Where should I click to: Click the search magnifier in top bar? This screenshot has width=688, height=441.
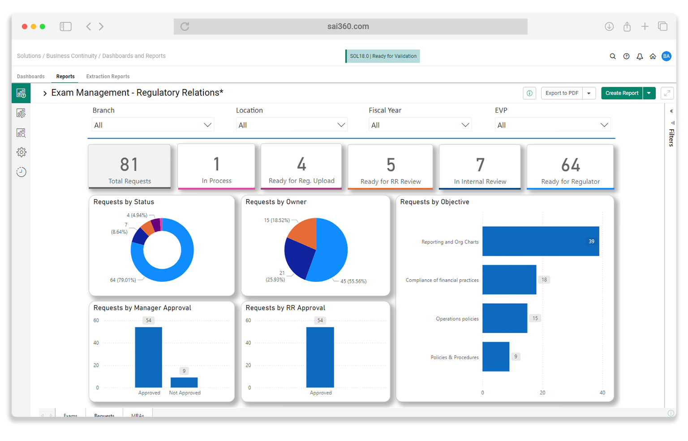[613, 56]
